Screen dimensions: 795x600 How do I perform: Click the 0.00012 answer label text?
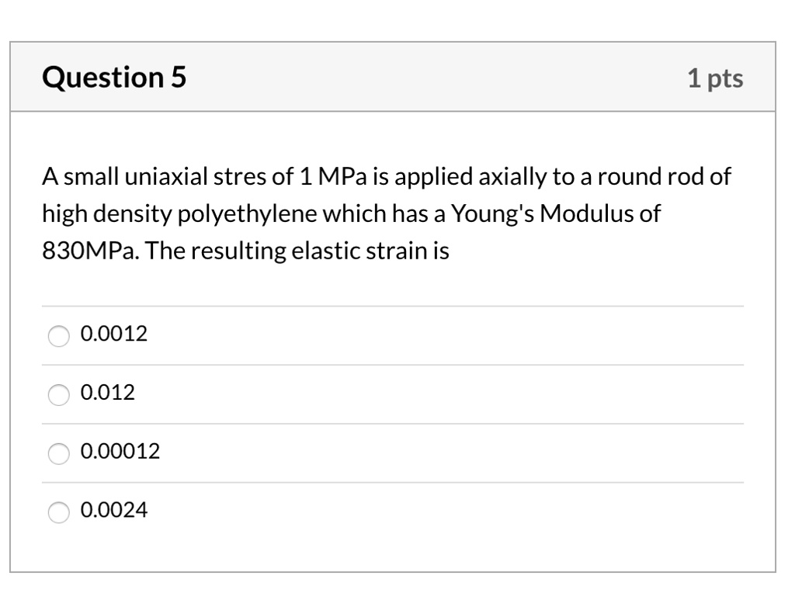pyautogui.click(x=120, y=452)
